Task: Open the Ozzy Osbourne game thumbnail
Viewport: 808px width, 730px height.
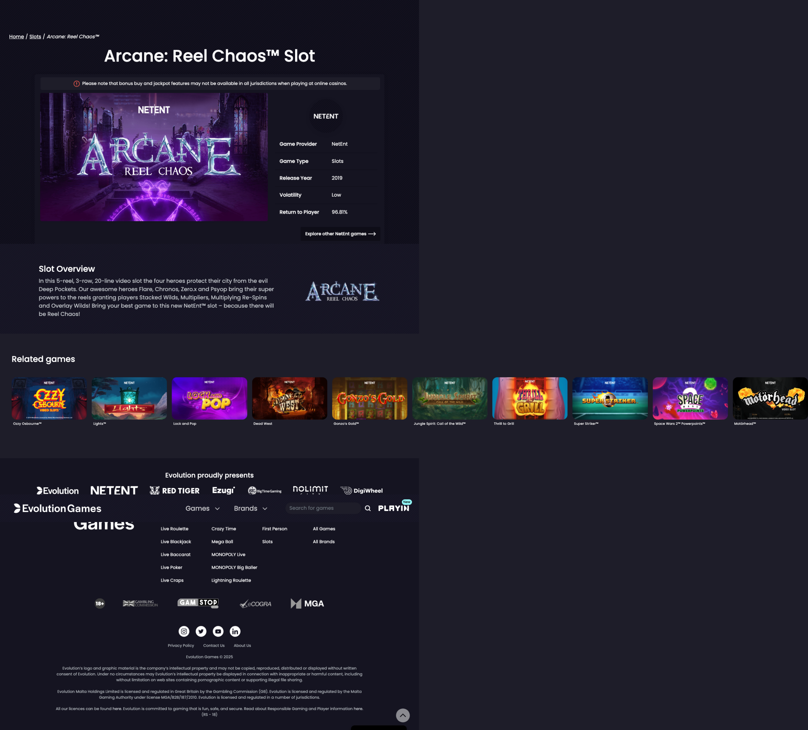Action: pyautogui.click(x=49, y=398)
